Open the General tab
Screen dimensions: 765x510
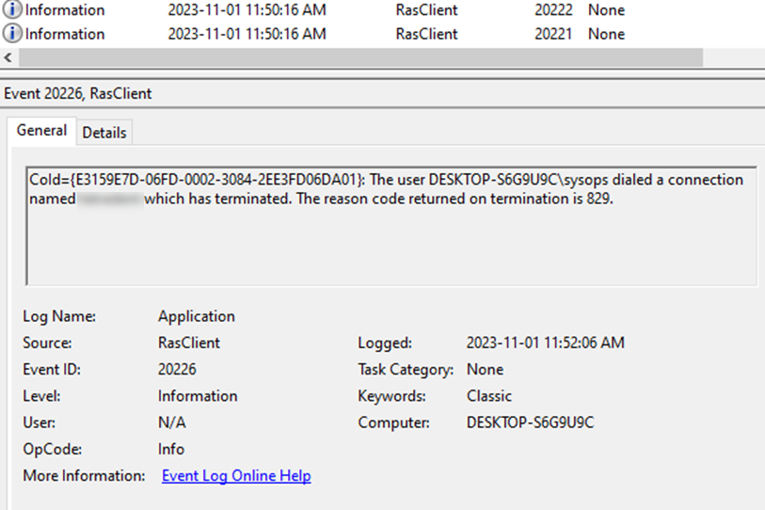(41, 130)
